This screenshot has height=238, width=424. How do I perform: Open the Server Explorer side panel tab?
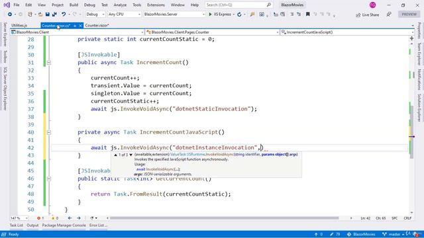(x=5, y=34)
